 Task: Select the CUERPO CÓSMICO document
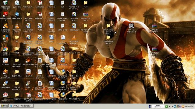51,16
